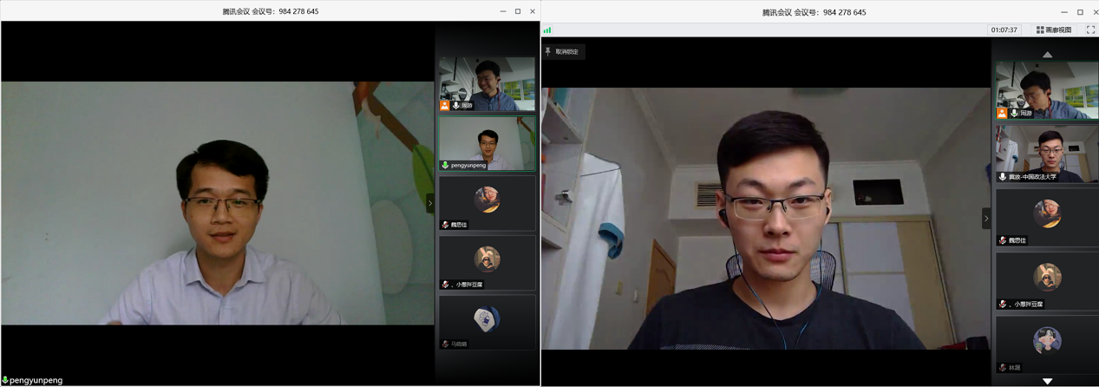1099x387 pixels.
Task: Click the microphone icon on the left pengyunpeng thumbnail
Action: coord(446,165)
